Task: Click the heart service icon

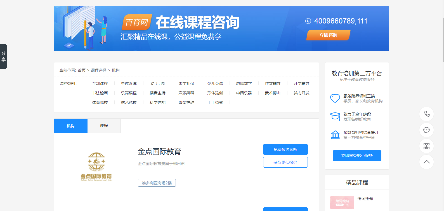Action: pyautogui.click(x=335, y=98)
